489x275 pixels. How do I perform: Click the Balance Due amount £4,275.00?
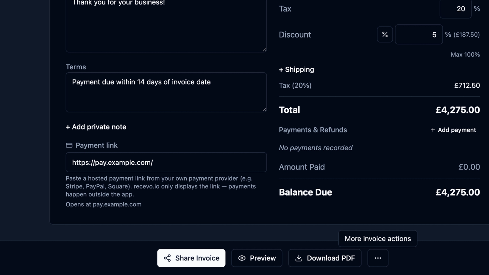coord(458,192)
